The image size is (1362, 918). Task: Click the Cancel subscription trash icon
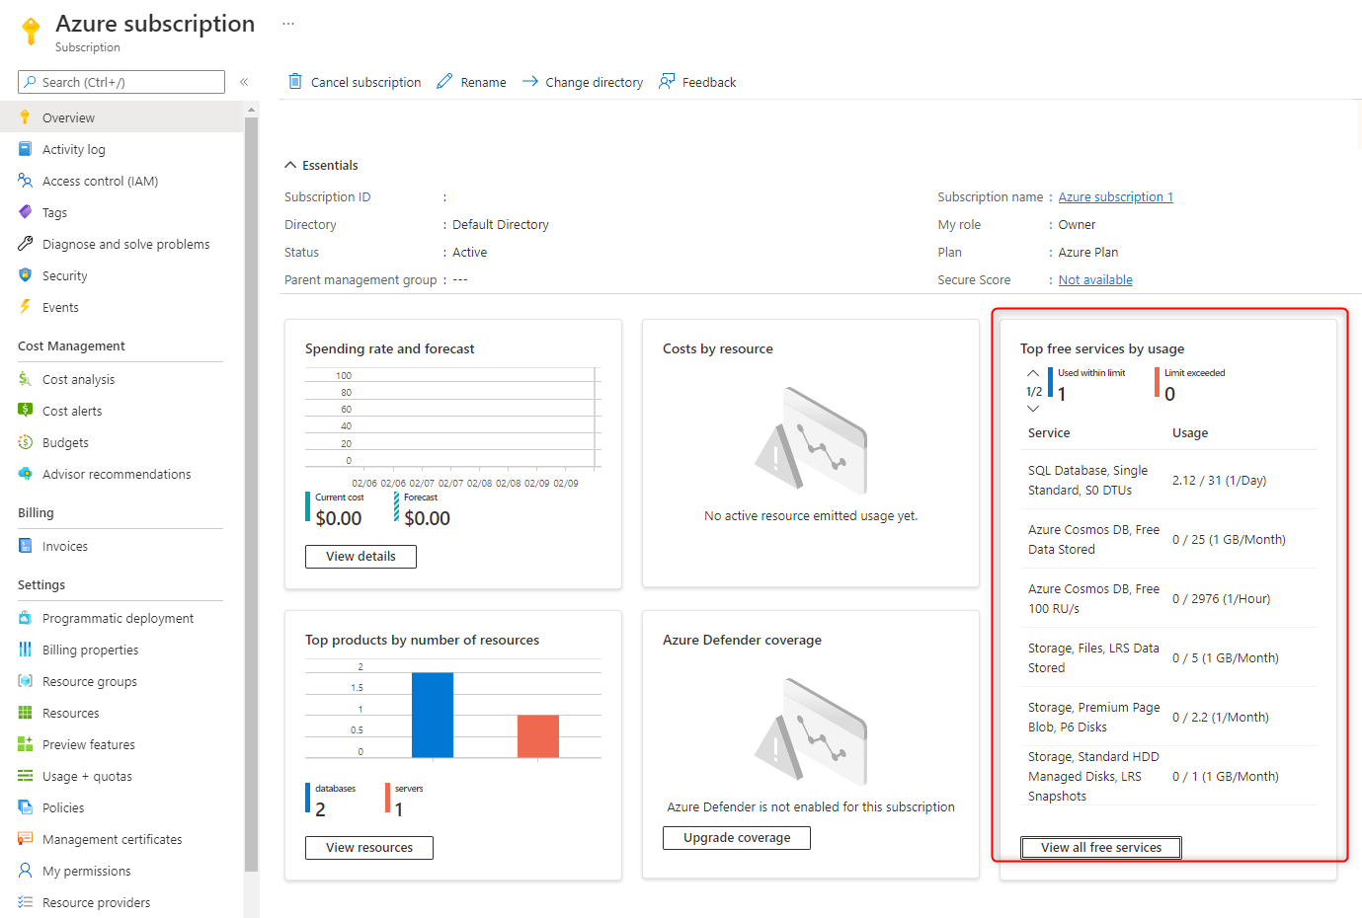click(294, 81)
